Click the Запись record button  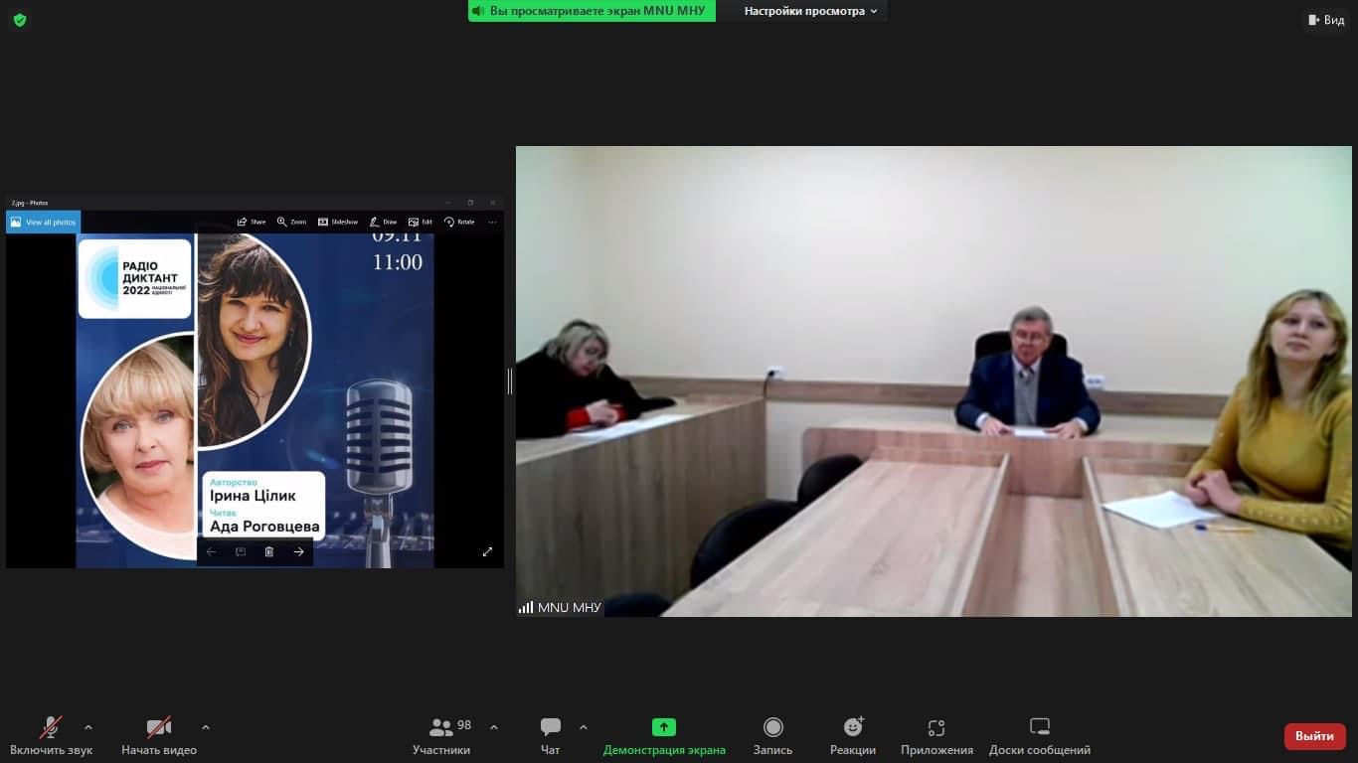(772, 736)
